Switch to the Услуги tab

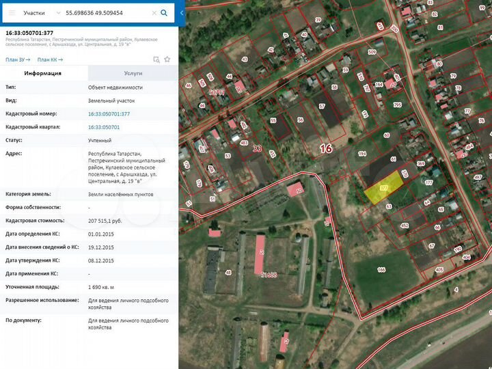[133, 72]
